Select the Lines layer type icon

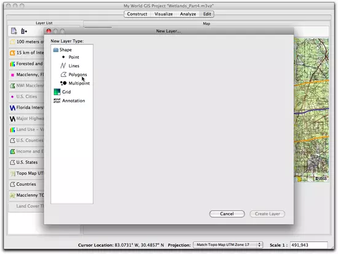63,66
